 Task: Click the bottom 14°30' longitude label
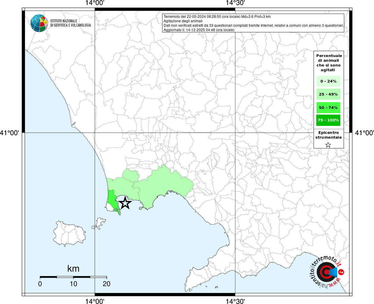(x=235, y=301)
